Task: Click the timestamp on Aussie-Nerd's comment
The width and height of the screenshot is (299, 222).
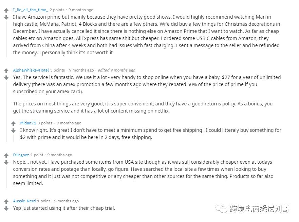Action: (67, 201)
